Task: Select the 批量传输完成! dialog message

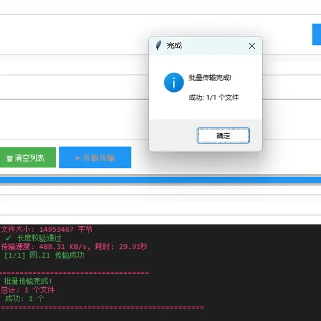Action: [210, 78]
